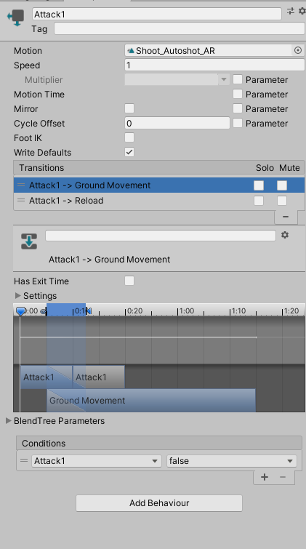Open the false value dropdown
Viewport: 306px width, 549px height.
coord(232,461)
